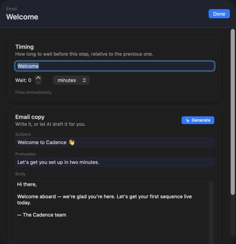Viewport: 236px width, 244px height.
Task: Click into the email Body text area
Action: (113, 213)
